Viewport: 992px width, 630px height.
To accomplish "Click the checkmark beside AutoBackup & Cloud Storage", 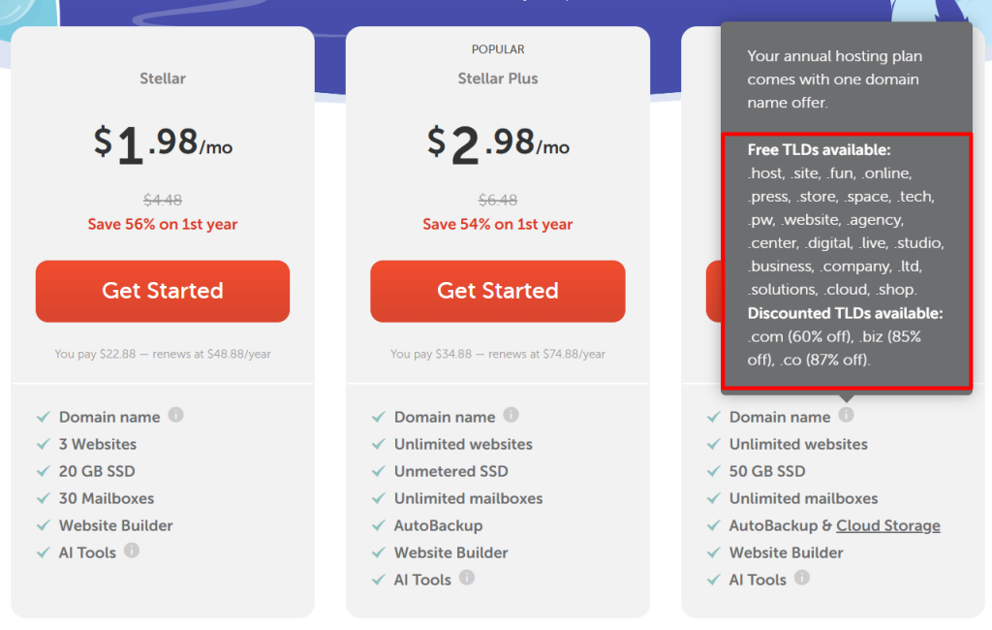I will pyautogui.click(x=713, y=525).
